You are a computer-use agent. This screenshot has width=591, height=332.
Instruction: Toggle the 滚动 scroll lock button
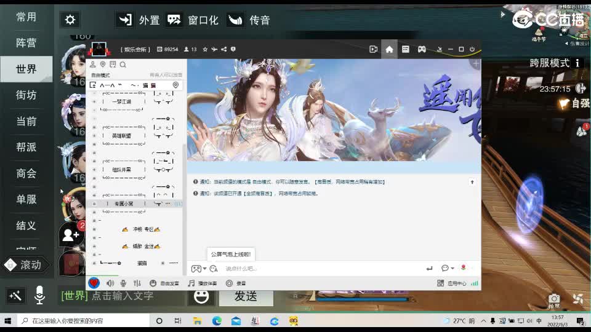[x=26, y=265]
